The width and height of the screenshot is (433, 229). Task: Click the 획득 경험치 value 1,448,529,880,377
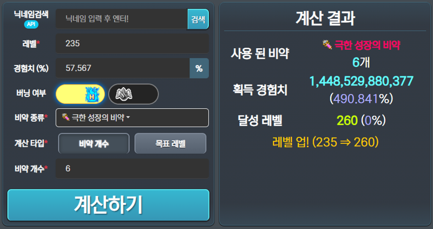coord(361,81)
